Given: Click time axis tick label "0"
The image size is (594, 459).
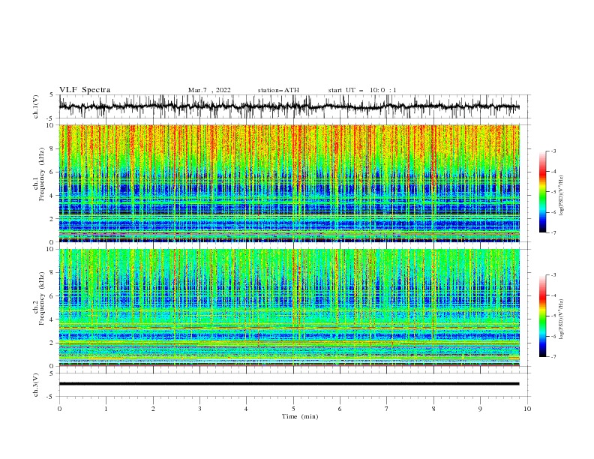Looking at the screenshot, I should 59,409.
